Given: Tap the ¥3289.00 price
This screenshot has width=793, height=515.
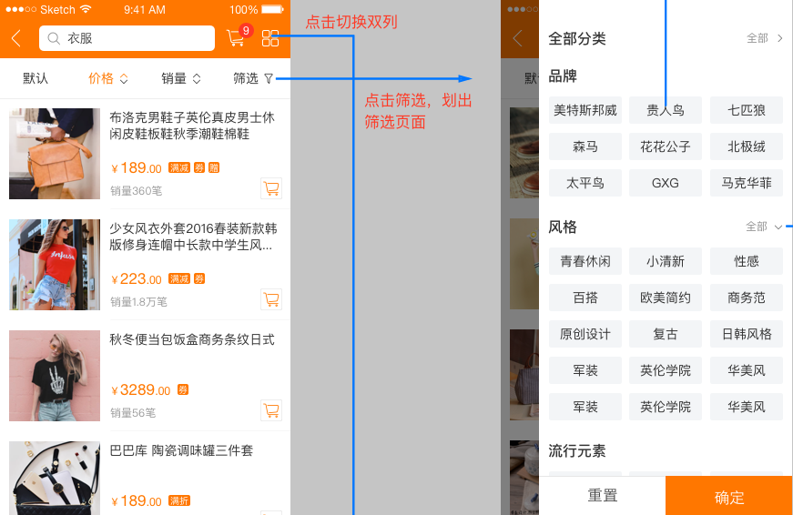Looking at the screenshot, I should pos(141,389).
